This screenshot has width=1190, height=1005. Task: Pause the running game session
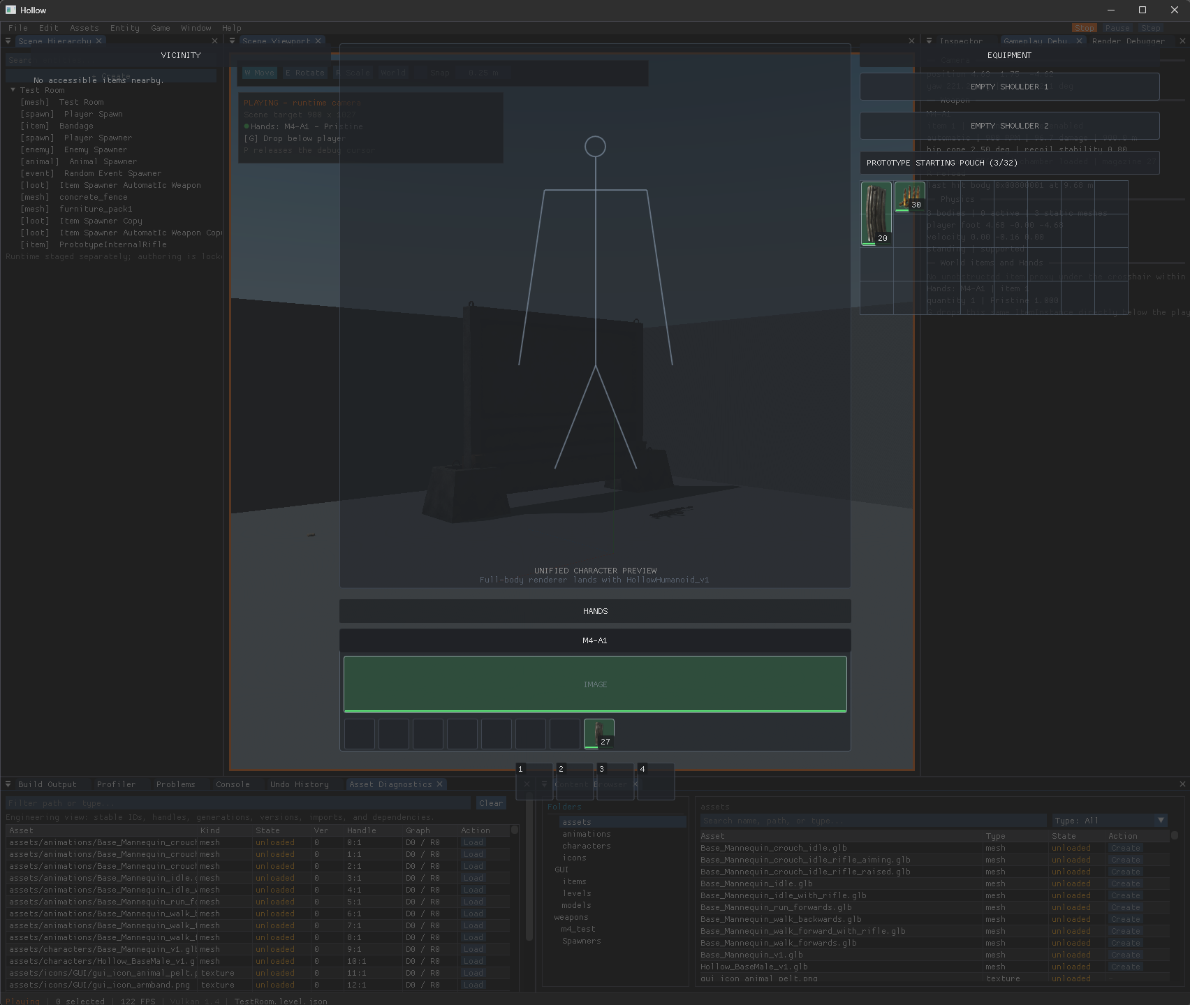pyautogui.click(x=1117, y=28)
